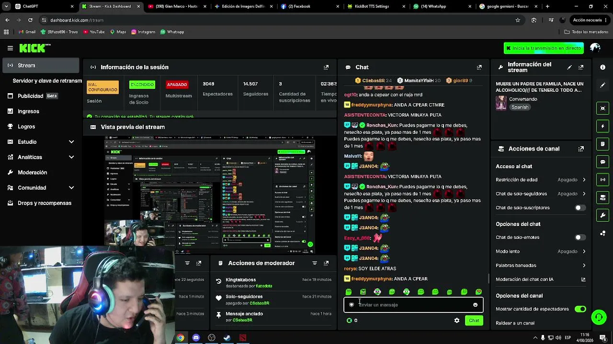Click the stream preview thumbnail
Screen dimensions: 613x344
(210, 193)
